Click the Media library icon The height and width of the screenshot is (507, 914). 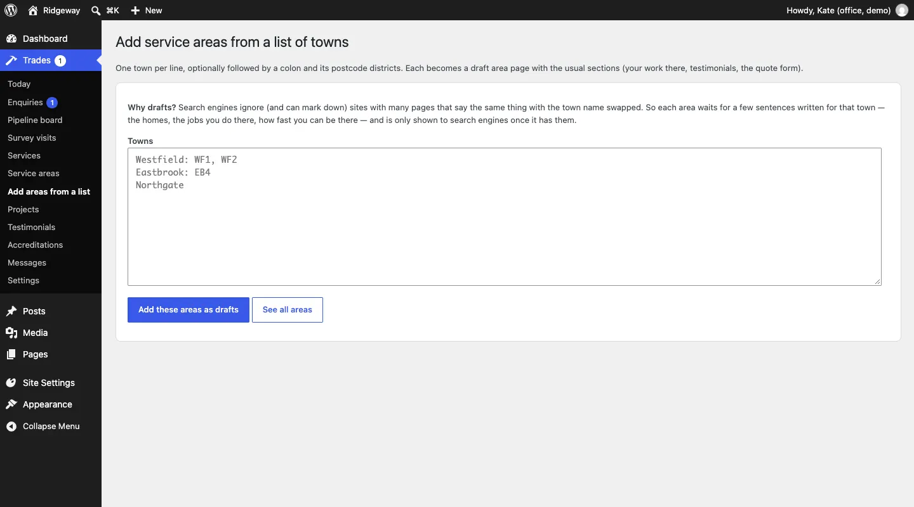point(11,333)
